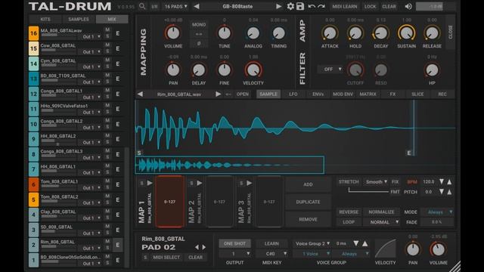This screenshot has height=272, width=484.
Task: Click the NORMALIZE button
Action: pos(381,212)
